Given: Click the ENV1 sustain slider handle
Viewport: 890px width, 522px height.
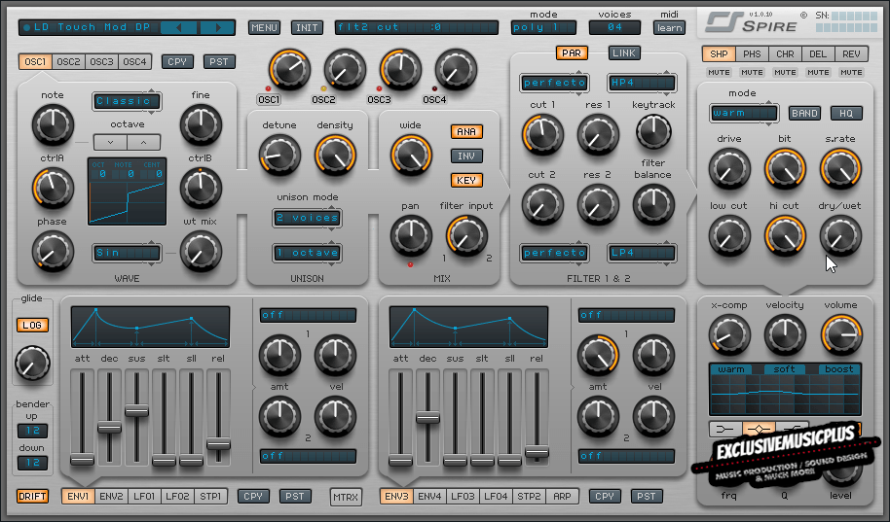Looking at the screenshot, I should [137, 410].
